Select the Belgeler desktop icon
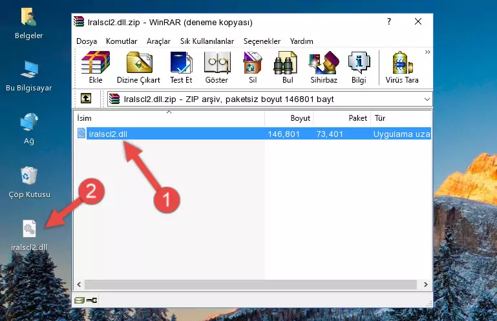497x321 pixels. pyautogui.click(x=29, y=24)
